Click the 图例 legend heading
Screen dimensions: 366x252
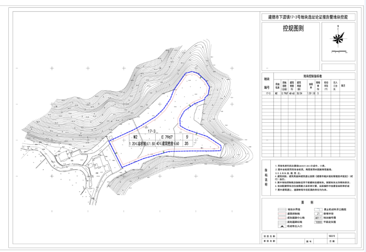[306, 202]
